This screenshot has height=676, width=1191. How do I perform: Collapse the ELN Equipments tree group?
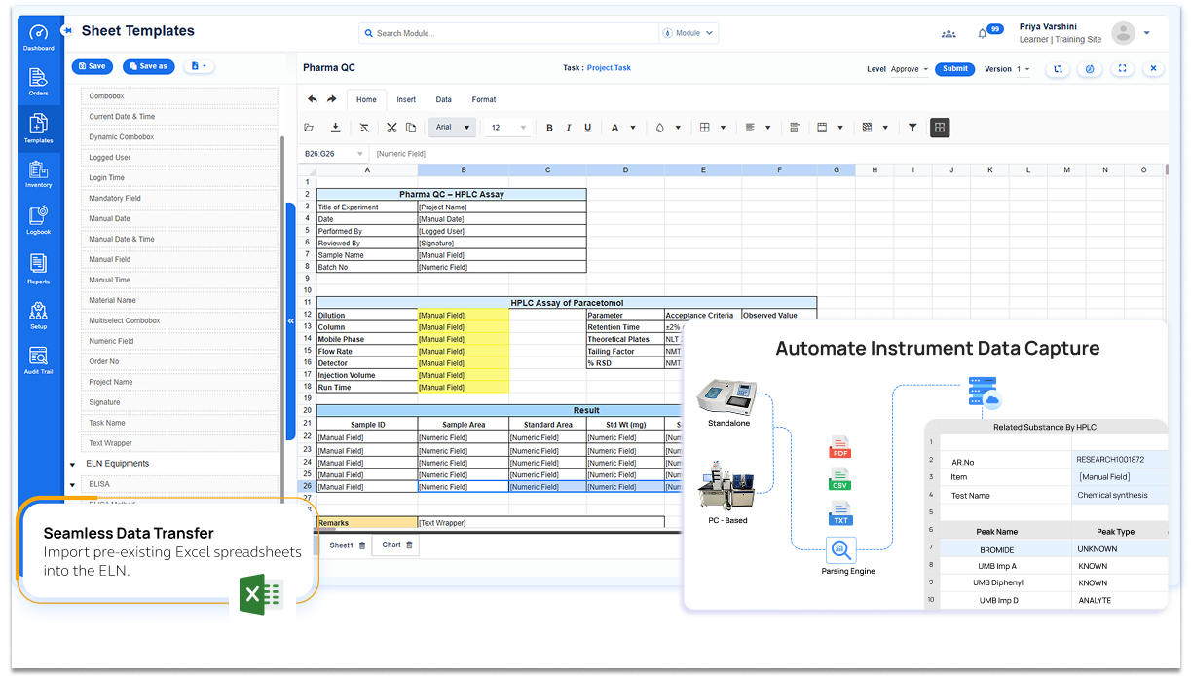pos(72,464)
